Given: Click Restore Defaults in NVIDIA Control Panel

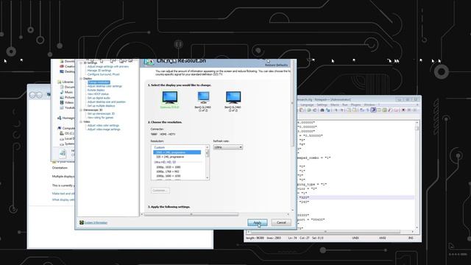Looking at the screenshot, I should [277, 65].
